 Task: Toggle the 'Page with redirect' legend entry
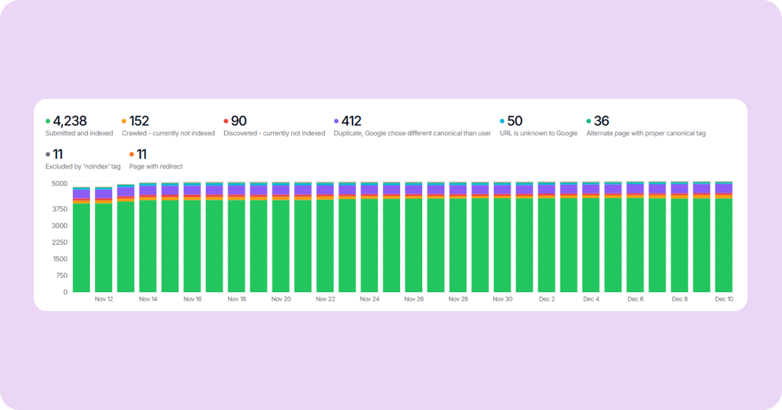tap(156, 159)
